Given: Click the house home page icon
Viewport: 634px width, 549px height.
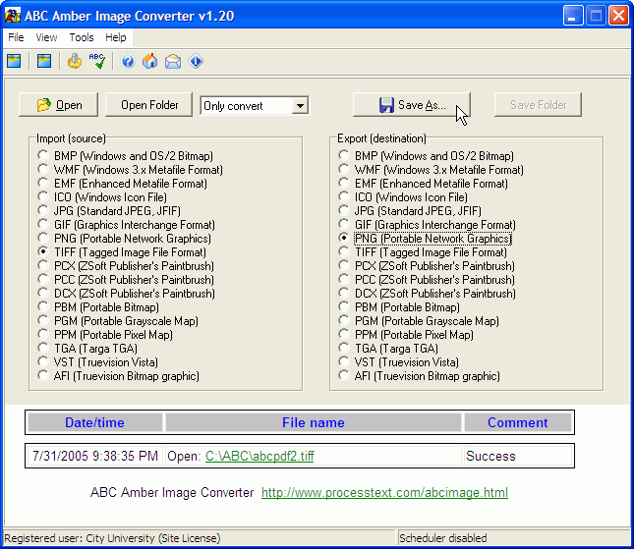Looking at the screenshot, I should [150, 62].
